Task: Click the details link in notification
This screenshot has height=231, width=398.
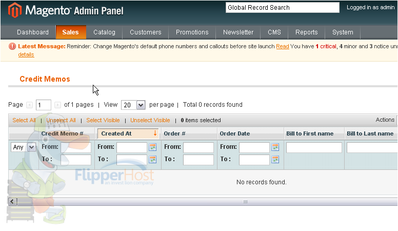Action: [x=26, y=54]
